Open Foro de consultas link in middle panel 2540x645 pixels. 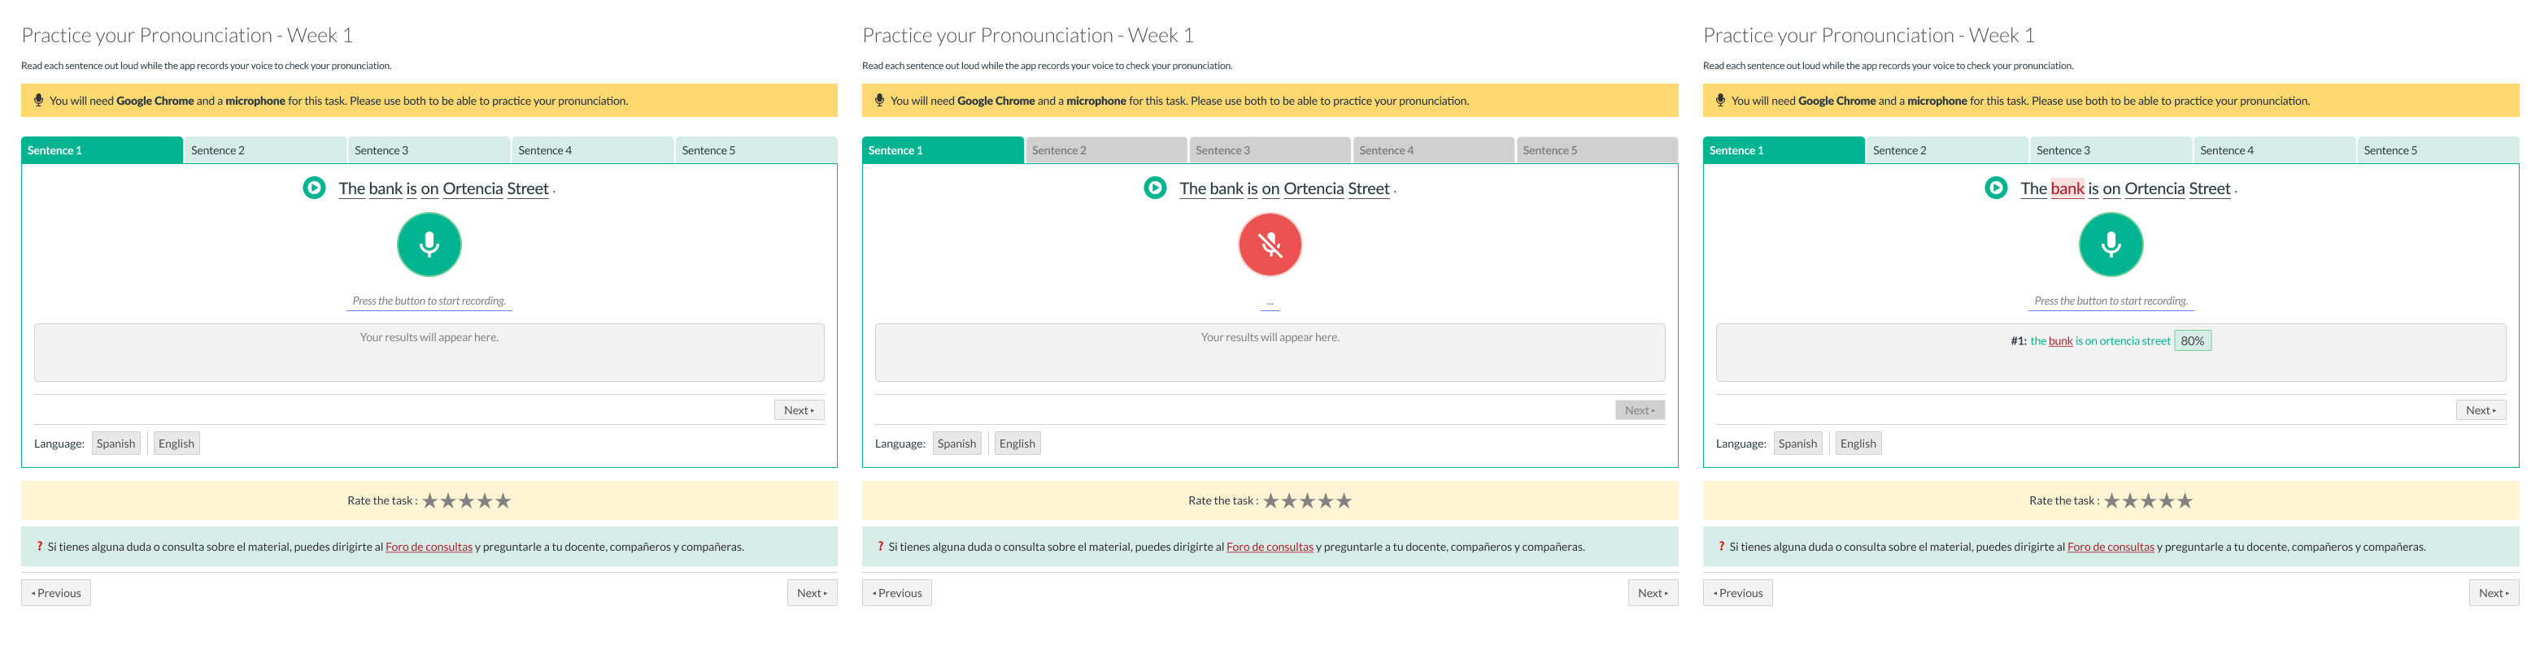pos(1270,547)
